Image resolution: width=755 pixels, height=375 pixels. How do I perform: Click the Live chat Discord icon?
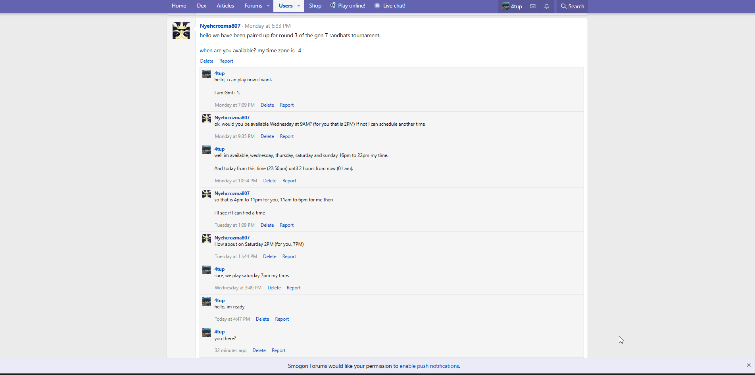[x=377, y=6]
